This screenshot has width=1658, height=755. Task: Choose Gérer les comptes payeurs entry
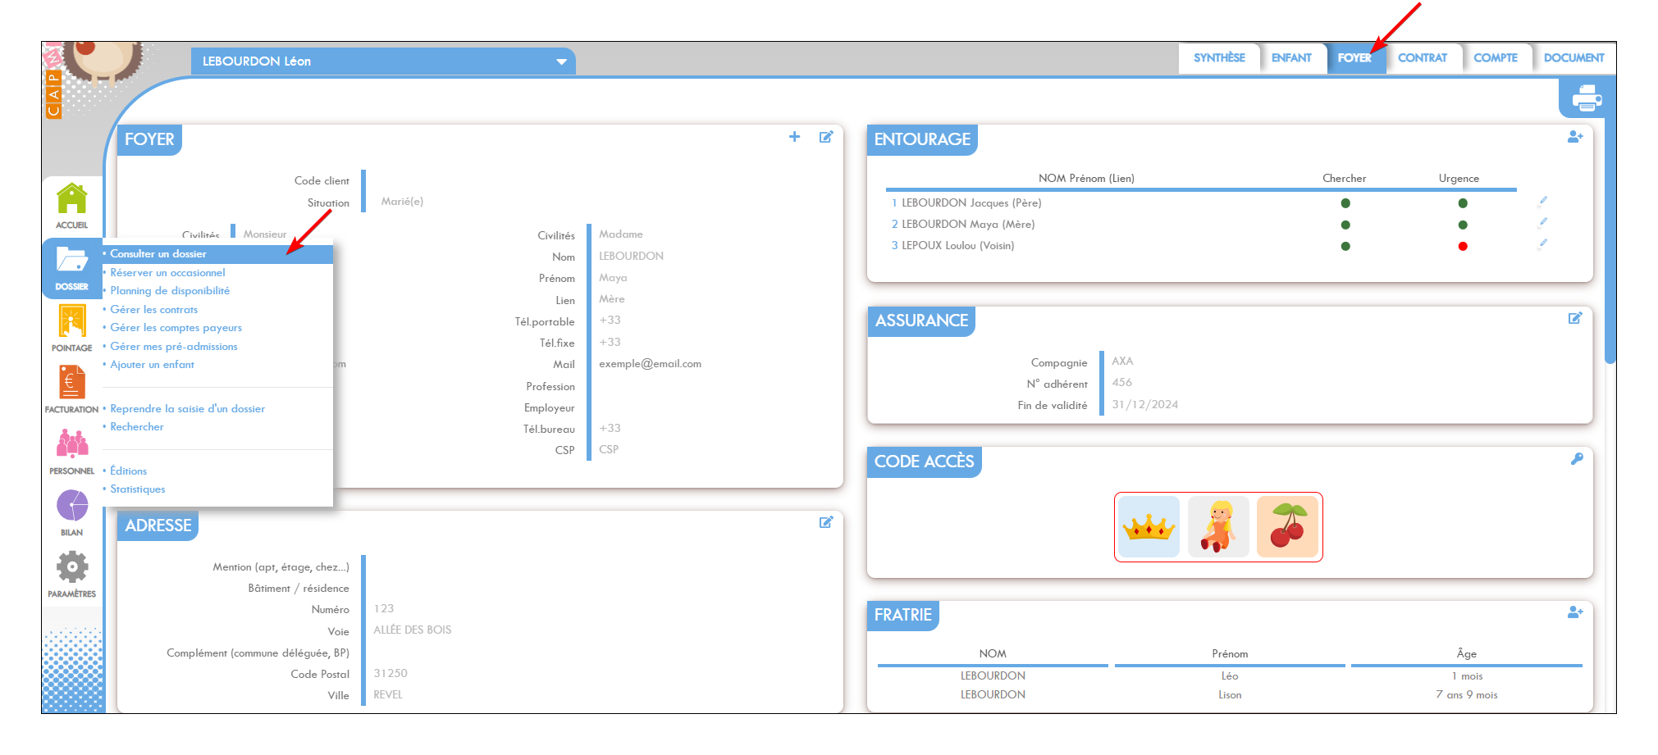click(x=176, y=328)
